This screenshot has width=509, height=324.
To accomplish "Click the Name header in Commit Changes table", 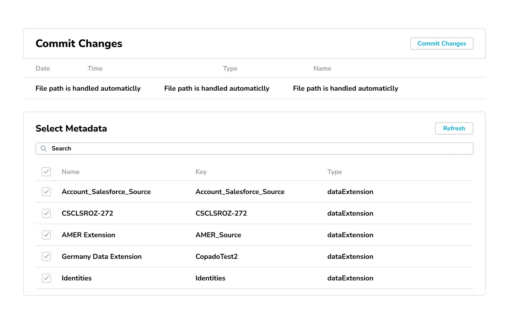I will pos(322,68).
